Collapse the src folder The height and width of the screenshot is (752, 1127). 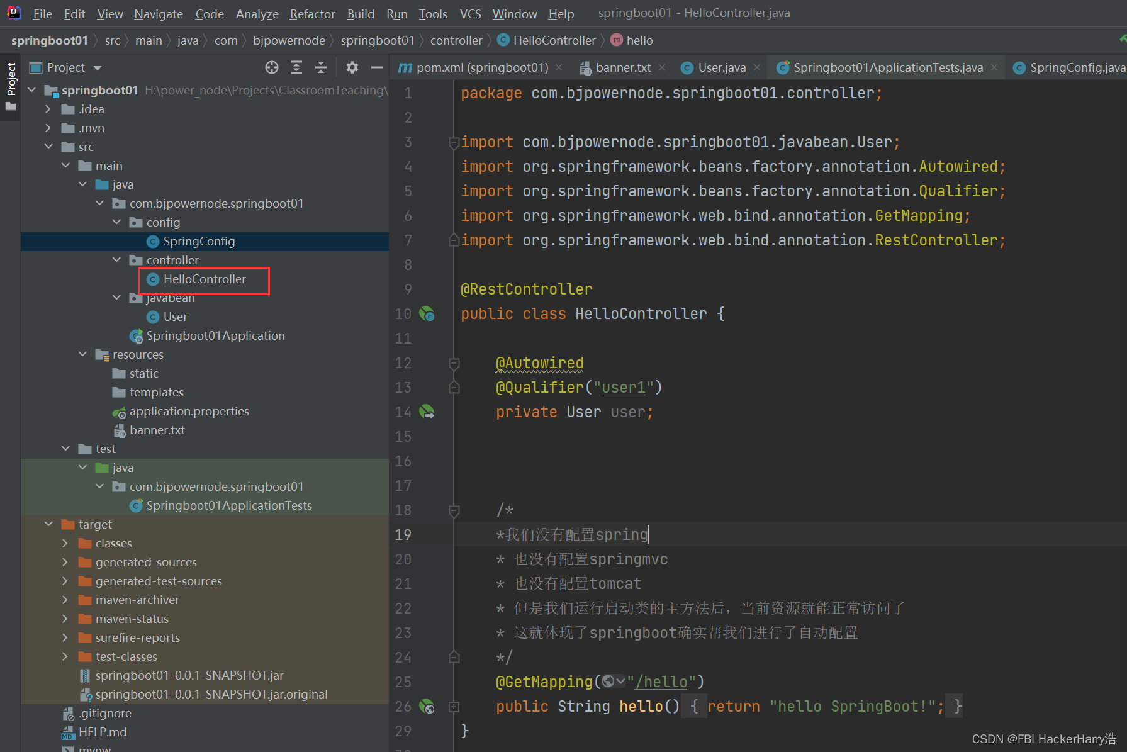pyautogui.click(x=48, y=147)
